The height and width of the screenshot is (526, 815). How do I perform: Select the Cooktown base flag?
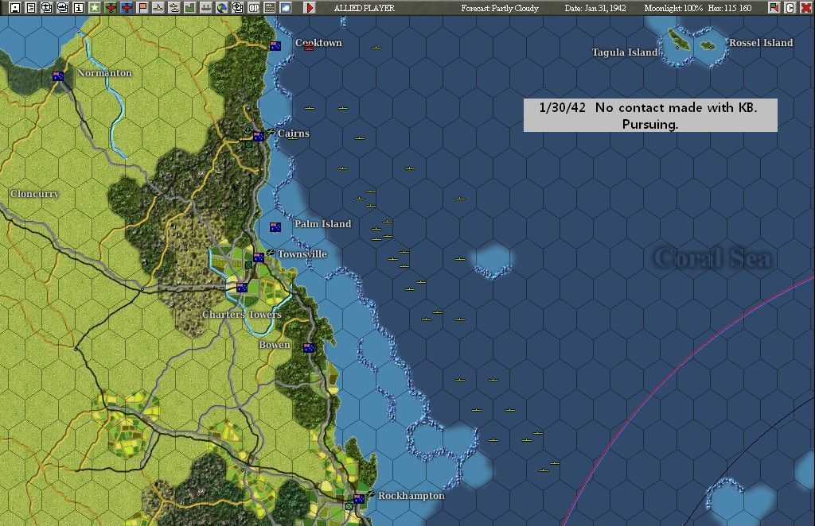tap(275, 45)
